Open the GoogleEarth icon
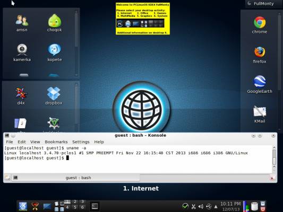 pyautogui.click(x=260, y=84)
